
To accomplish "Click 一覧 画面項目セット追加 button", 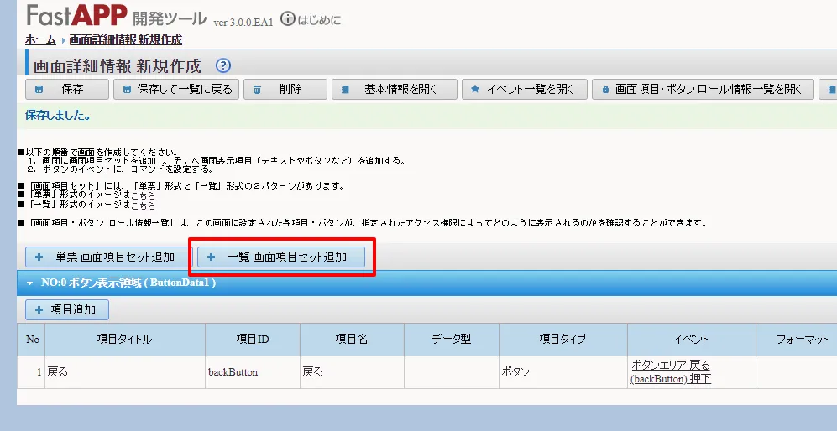I will pos(280,257).
